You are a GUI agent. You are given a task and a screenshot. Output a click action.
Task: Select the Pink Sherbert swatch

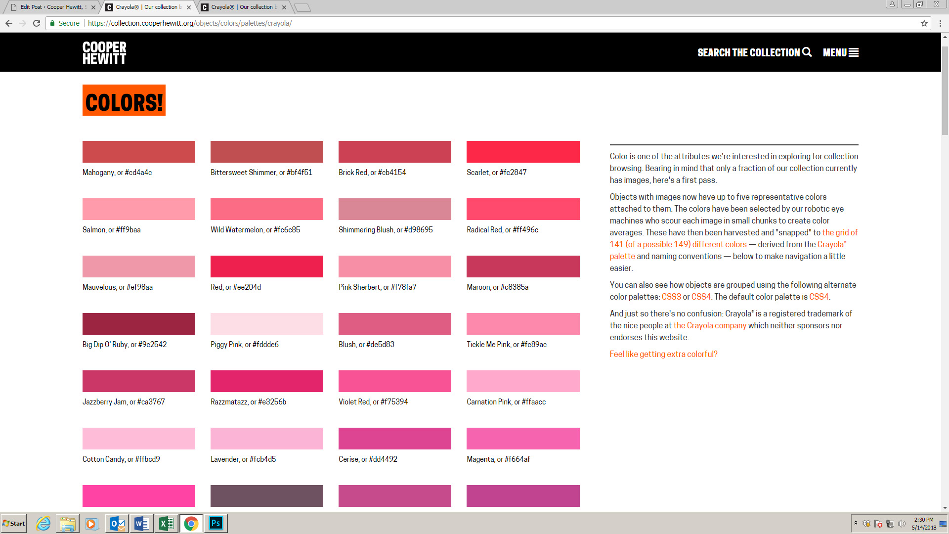pyautogui.click(x=395, y=267)
